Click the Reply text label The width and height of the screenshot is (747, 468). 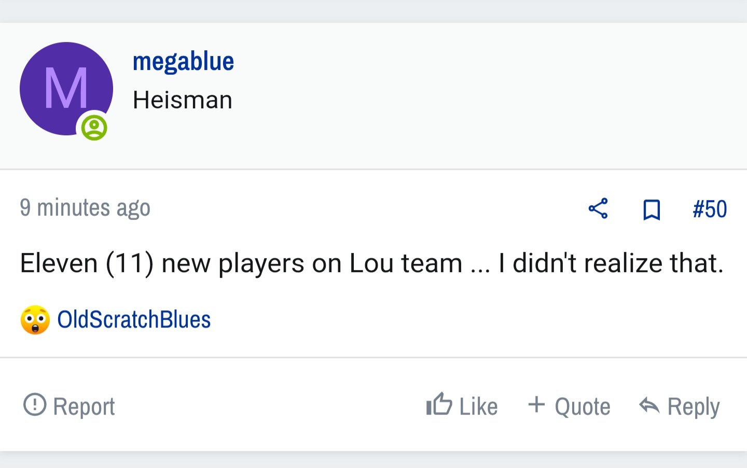tap(694, 407)
